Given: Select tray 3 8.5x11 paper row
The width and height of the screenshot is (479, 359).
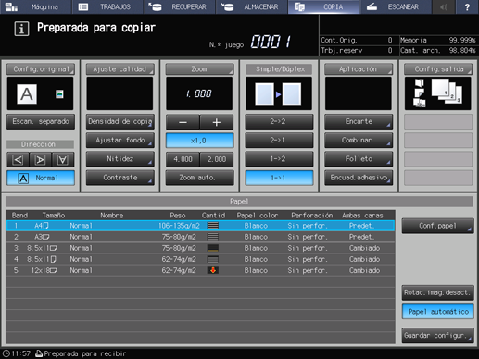Looking at the screenshot, I should pyautogui.click(x=200, y=248).
